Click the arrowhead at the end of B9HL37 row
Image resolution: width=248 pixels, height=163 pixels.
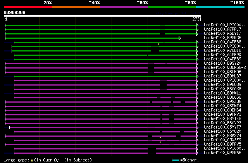pos(197,77)
